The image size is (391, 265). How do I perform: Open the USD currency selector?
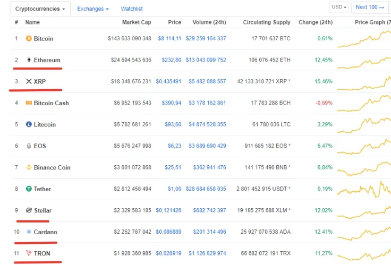339,7
